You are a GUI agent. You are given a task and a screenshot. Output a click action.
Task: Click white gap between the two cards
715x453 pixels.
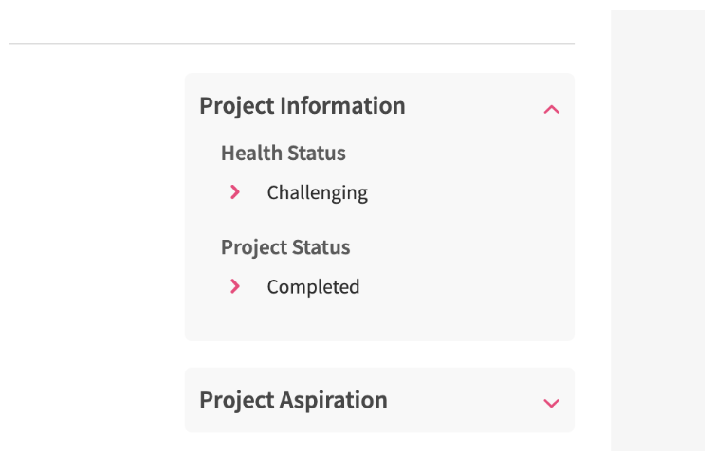[x=379, y=354]
